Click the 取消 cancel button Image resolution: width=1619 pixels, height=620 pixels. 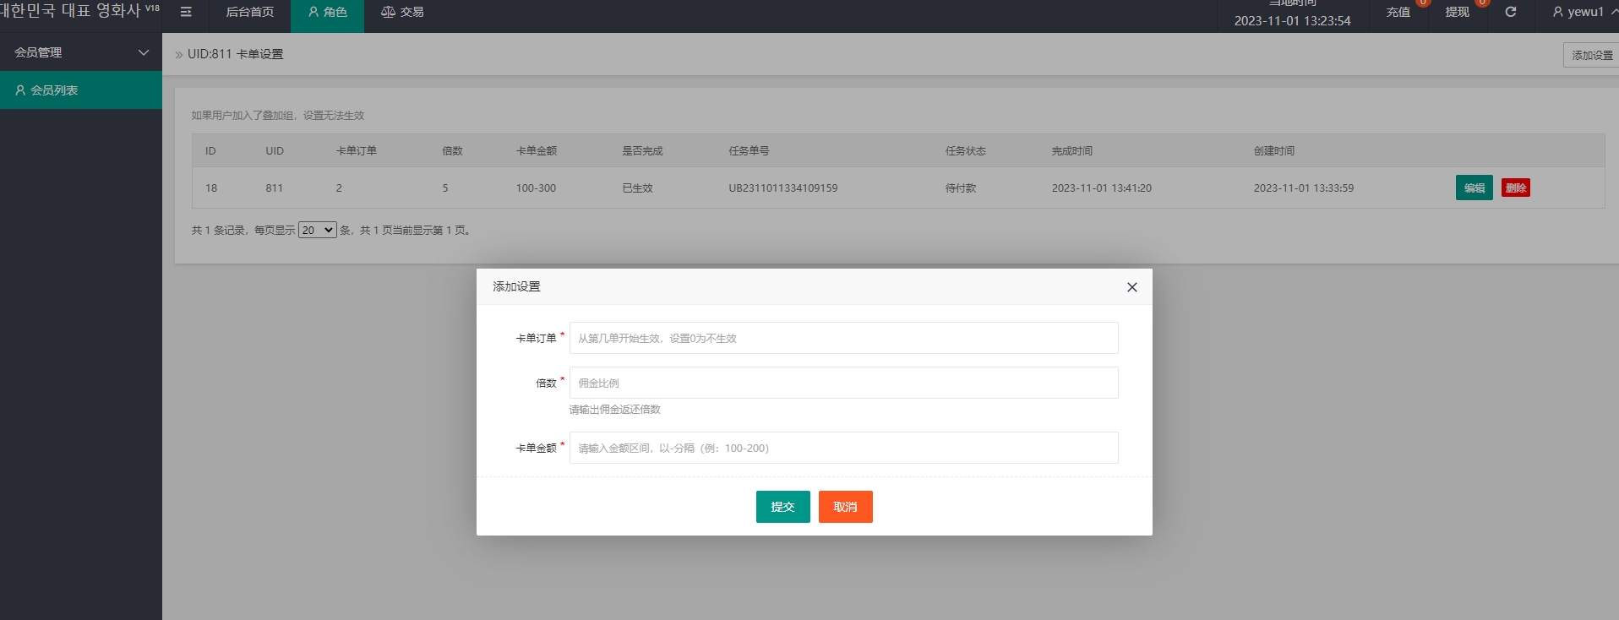click(x=845, y=507)
